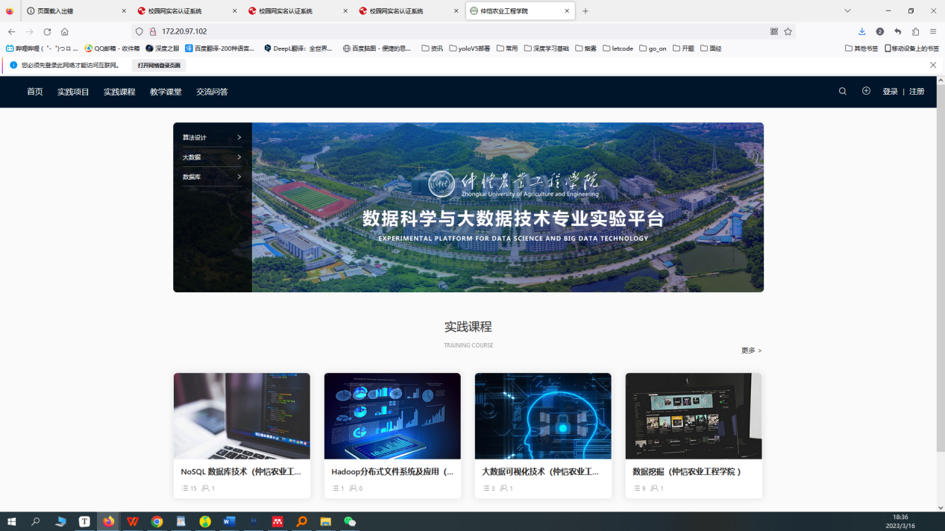Click 更多 to view more courses

point(750,351)
